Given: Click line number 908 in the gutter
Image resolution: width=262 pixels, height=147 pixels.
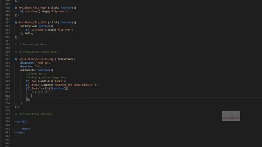Looking at the screenshot, I should pyautogui.click(x=7, y=8).
